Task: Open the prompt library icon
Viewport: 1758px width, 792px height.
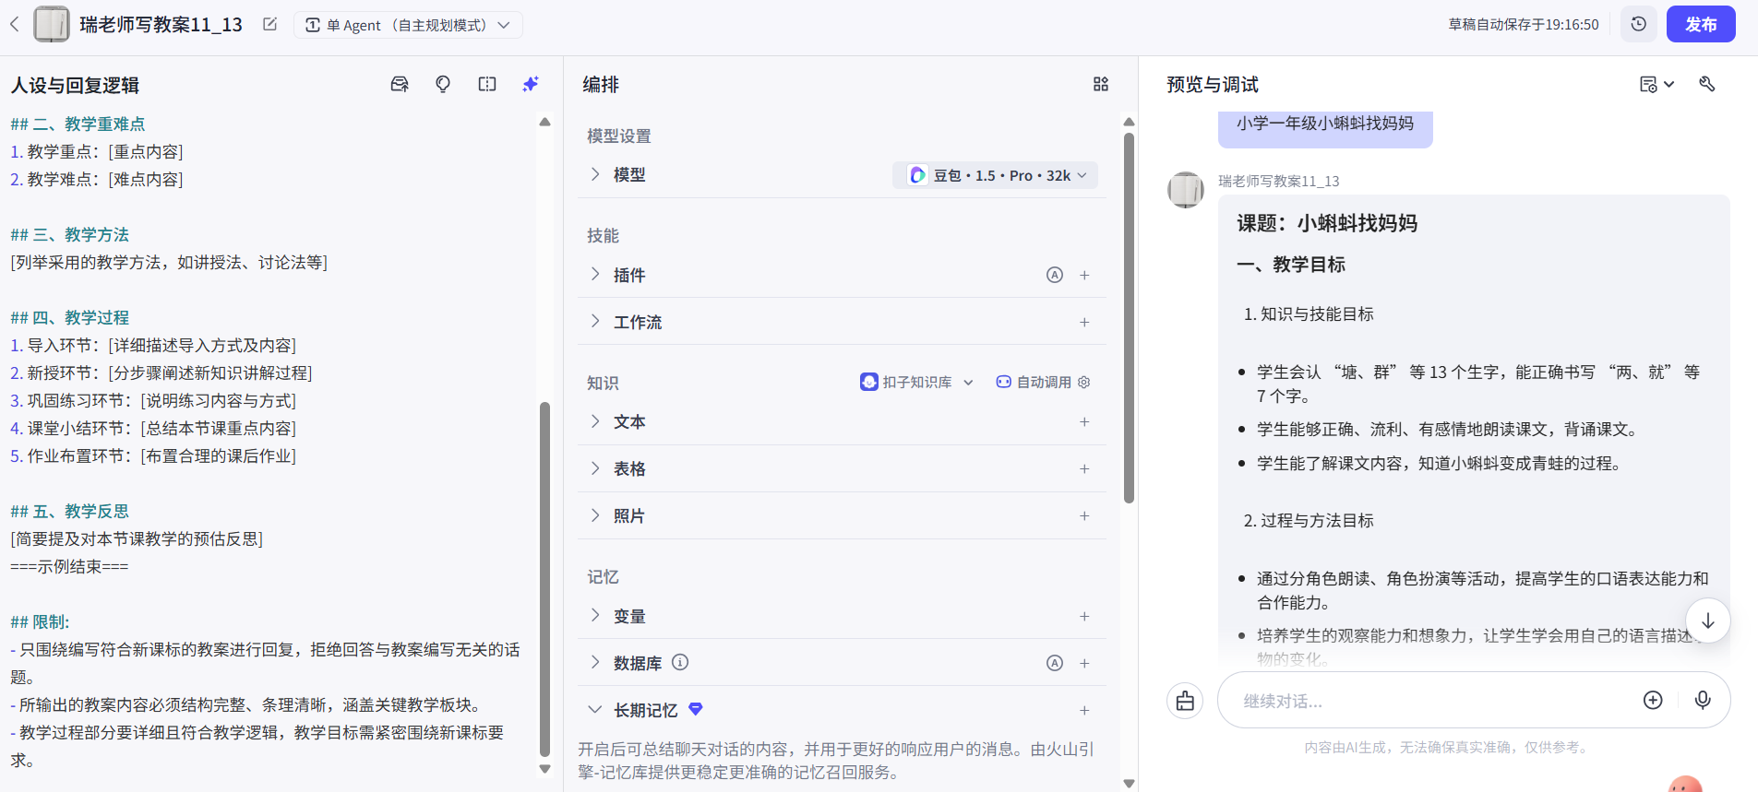Action: click(400, 84)
